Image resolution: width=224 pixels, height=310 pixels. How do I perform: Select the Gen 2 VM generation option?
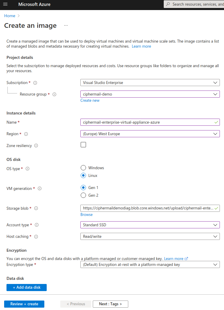[x=83, y=195]
